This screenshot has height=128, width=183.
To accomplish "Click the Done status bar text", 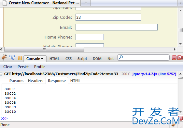I will coord(5,125).
